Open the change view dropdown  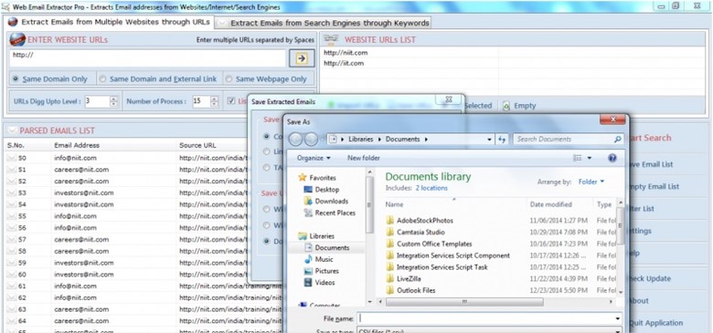point(590,159)
